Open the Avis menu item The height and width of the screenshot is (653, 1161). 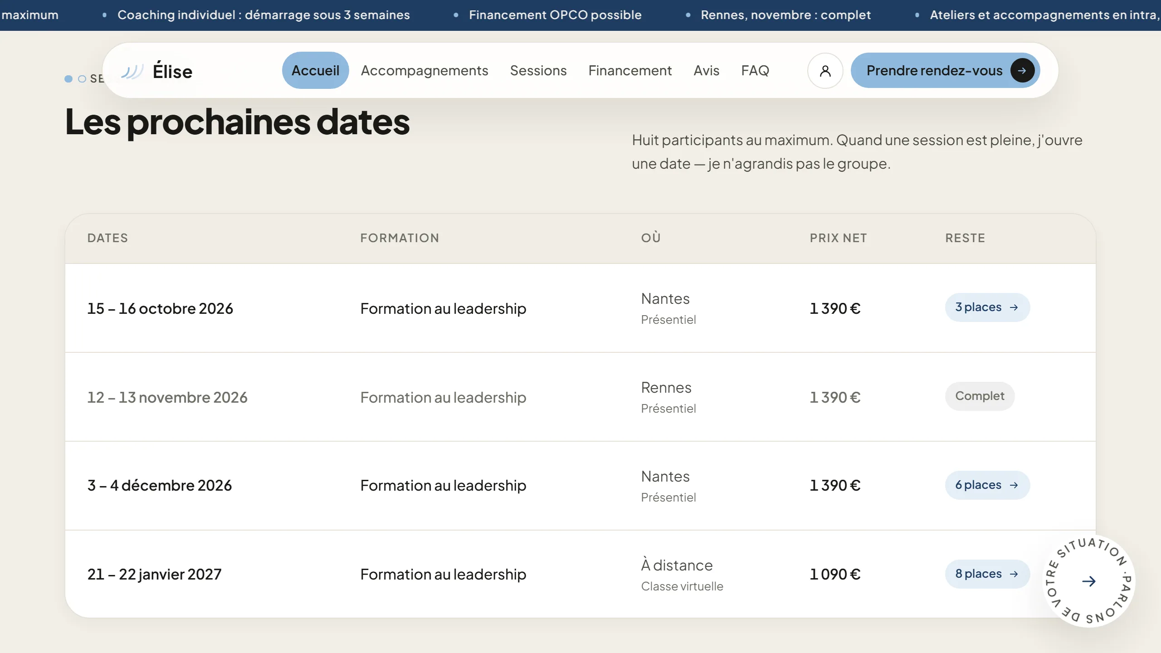point(706,70)
